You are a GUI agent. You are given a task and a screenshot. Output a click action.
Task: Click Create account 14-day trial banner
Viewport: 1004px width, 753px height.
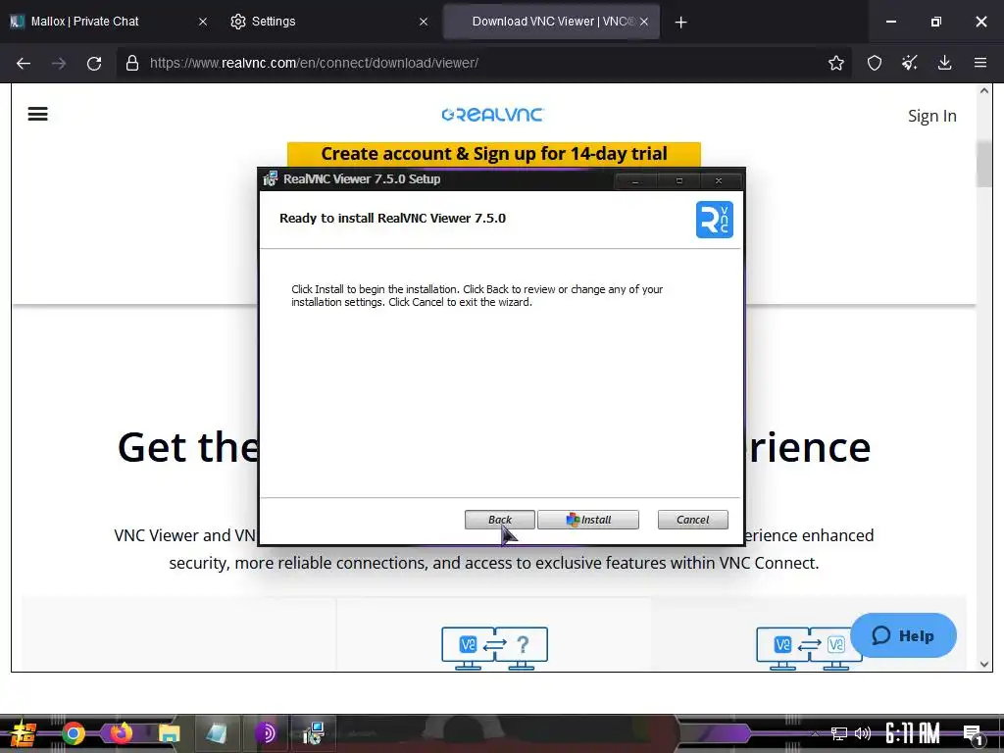click(x=494, y=154)
